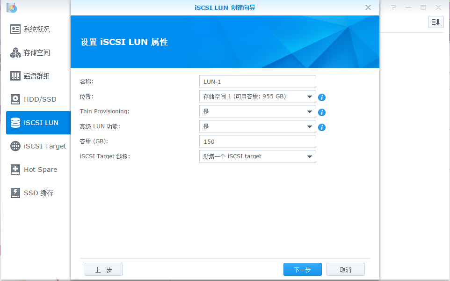Click the sort order icon at top right

tap(435, 22)
